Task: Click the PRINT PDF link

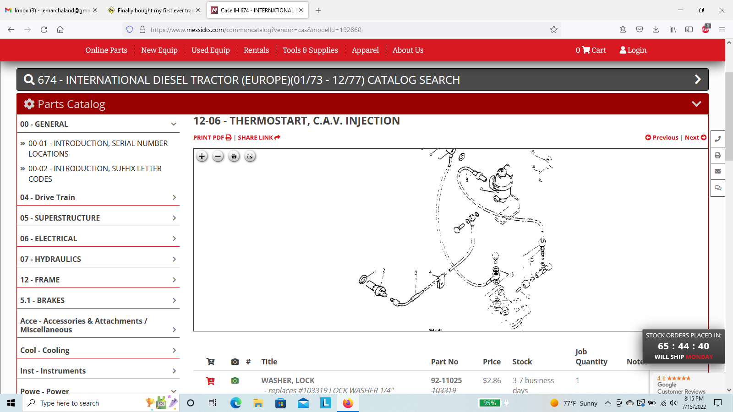Action: [212, 137]
